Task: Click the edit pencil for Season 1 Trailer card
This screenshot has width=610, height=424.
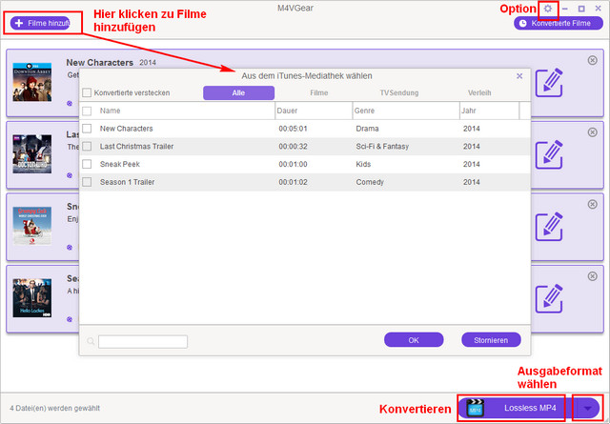Action: click(x=549, y=299)
